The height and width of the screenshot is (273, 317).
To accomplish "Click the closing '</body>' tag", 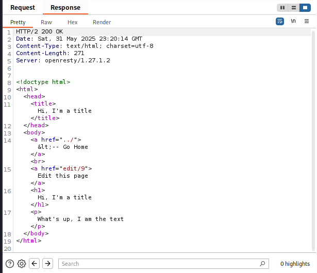I will click(36, 233).
